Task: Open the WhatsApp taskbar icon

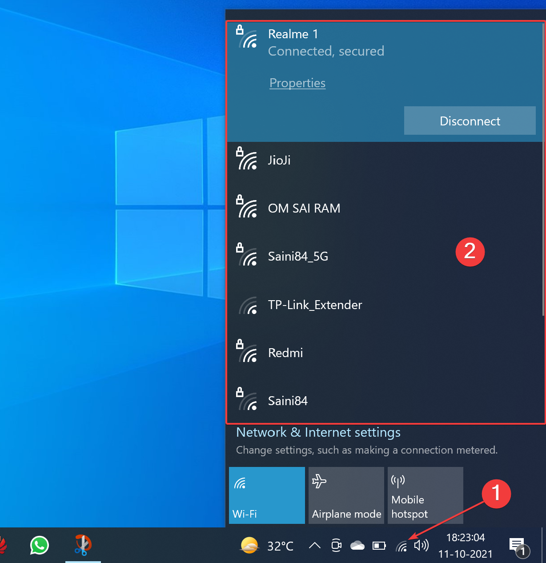Action: click(39, 545)
